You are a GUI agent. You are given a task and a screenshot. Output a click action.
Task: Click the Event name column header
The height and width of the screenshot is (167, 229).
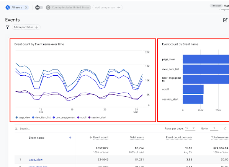(x=36, y=138)
